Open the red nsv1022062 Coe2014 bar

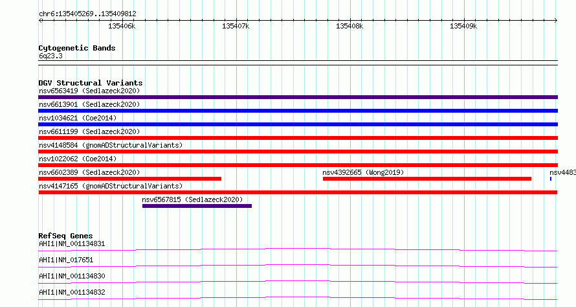click(x=298, y=165)
